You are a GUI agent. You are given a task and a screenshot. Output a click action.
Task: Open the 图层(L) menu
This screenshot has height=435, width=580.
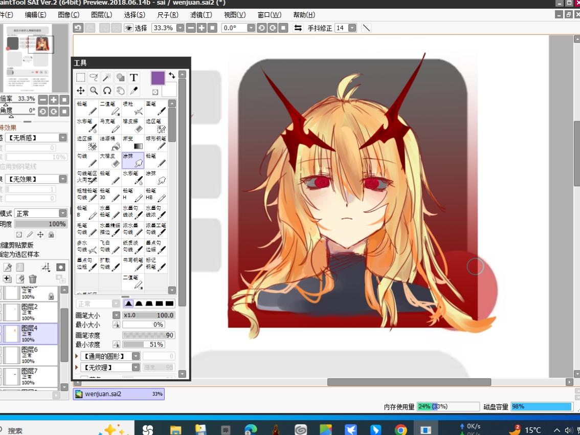click(101, 15)
